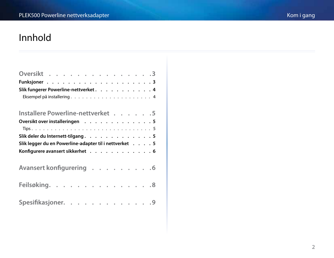Jump to Konfigurere avansert sikkerhet section

click(x=87, y=151)
